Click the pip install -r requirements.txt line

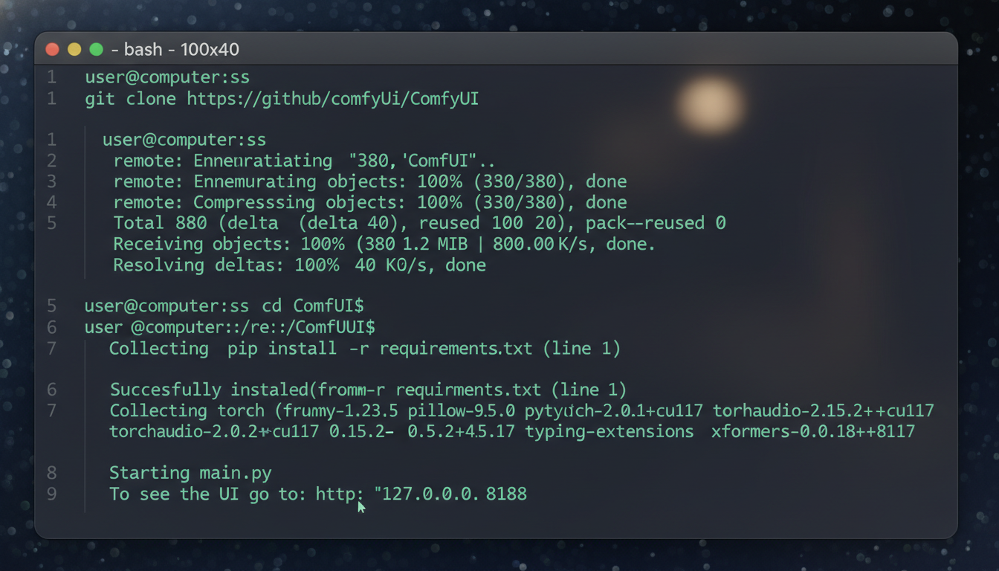pyautogui.click(x=364, y=348)
